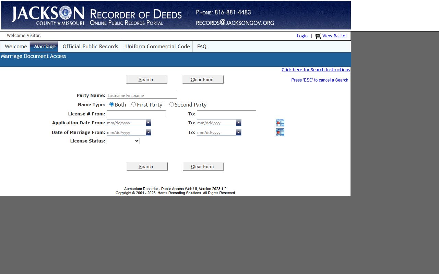The height and width of the screenshot is (274, 439).
Task: Click the Press 'ESC' to cancel a Search text
Action: (x=320, y=80)
